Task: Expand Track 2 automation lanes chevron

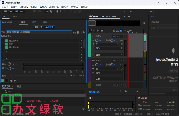Action: click(x=92, y=79)
